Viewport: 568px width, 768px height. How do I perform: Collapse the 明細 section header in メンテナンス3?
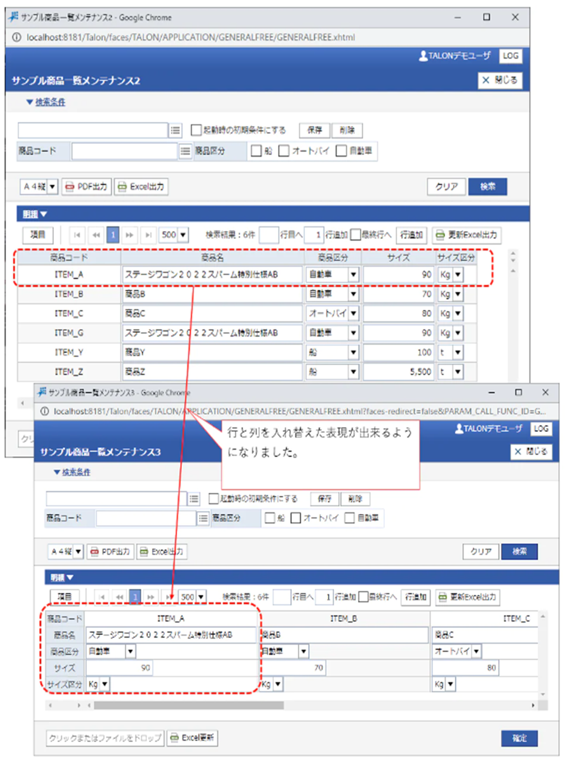[x=62, y=577]
